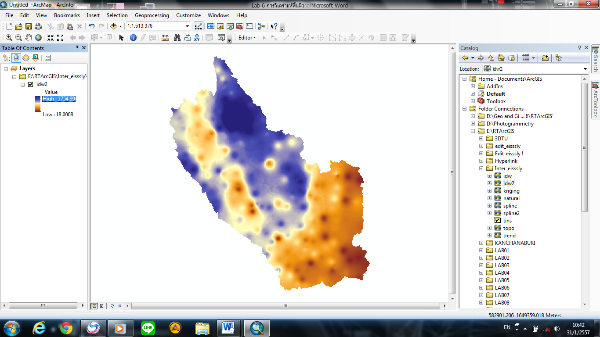Switch to Data View button
The height and width of the screenshot is (337, 600).
(94, 306)
